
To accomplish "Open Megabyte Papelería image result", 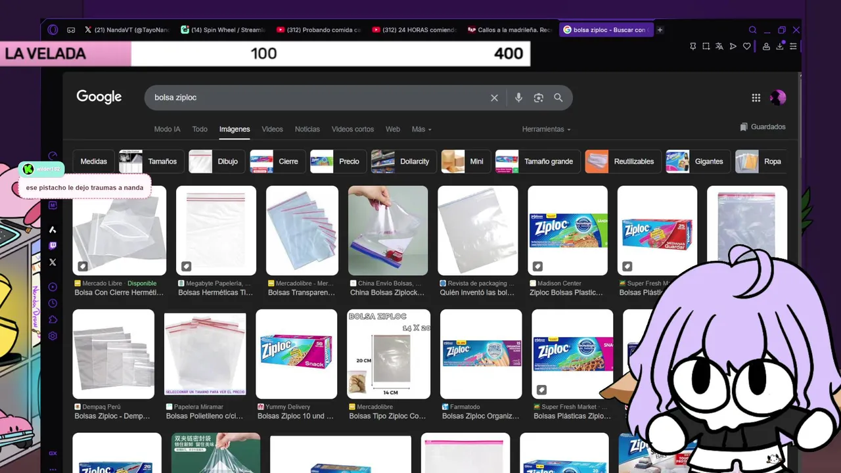I will point(216,231).
